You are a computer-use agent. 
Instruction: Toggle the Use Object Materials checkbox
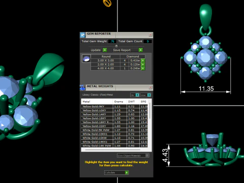coord(147,156)
